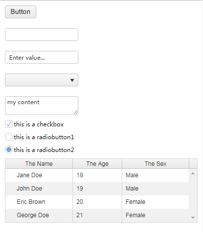Viewport: 203px width, 232px height.
Task: Click the dropdown's black arrow
Action: pyautogui.click(x=72, y=80)
